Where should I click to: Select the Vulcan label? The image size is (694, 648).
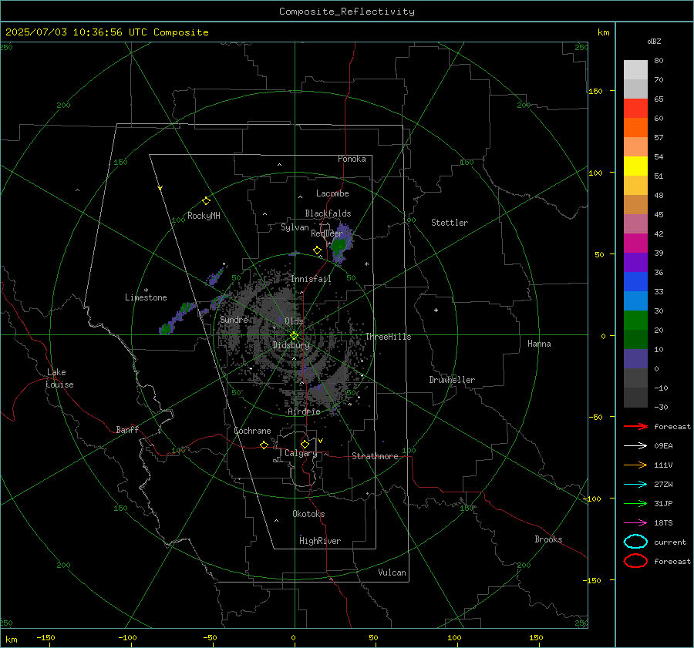[x=392, y=572]
